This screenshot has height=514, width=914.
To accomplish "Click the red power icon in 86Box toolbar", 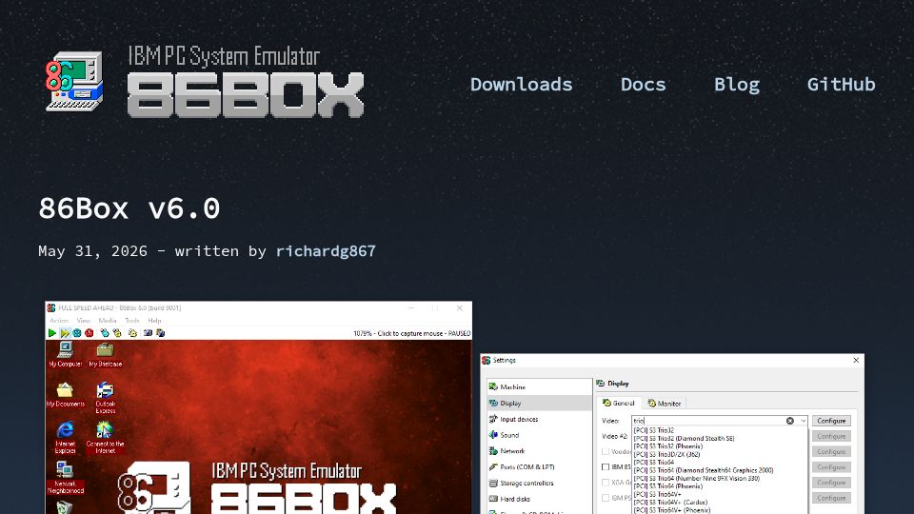I will click(x=89, y=333).
